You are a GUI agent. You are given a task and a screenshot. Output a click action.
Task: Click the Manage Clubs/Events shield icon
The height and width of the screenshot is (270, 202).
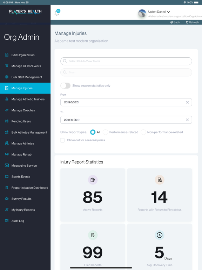pyautogui.click(x=7, y=66)
